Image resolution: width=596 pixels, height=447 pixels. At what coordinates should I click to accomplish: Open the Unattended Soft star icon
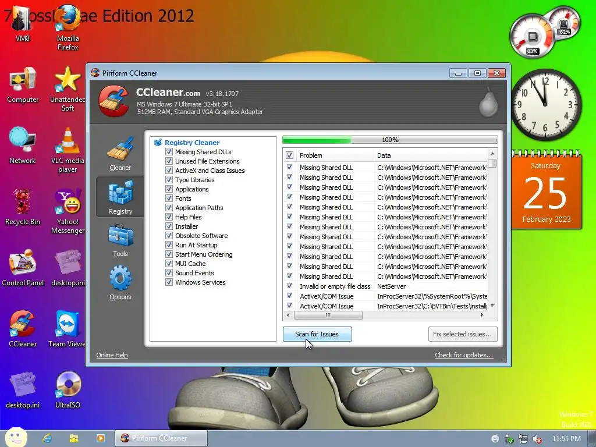click(x=68, y=89)
